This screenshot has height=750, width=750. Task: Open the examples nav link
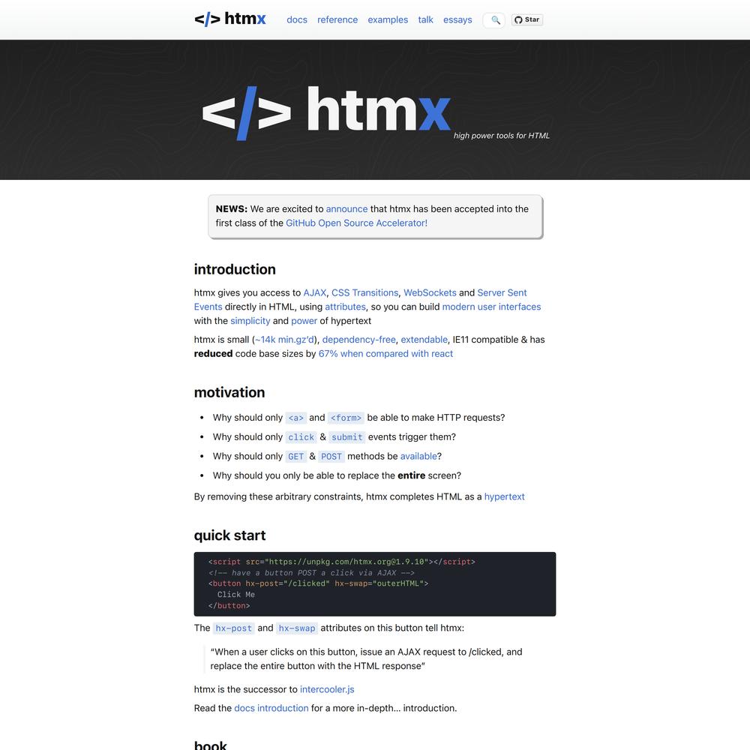(x=388, y=19)
